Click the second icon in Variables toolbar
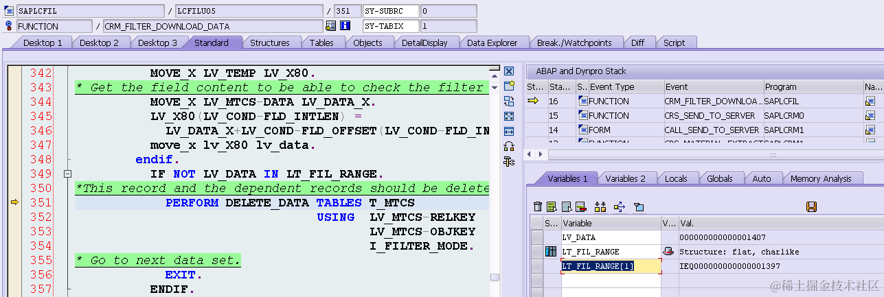The width and height of the screenshot is (884, 297). 552,206
